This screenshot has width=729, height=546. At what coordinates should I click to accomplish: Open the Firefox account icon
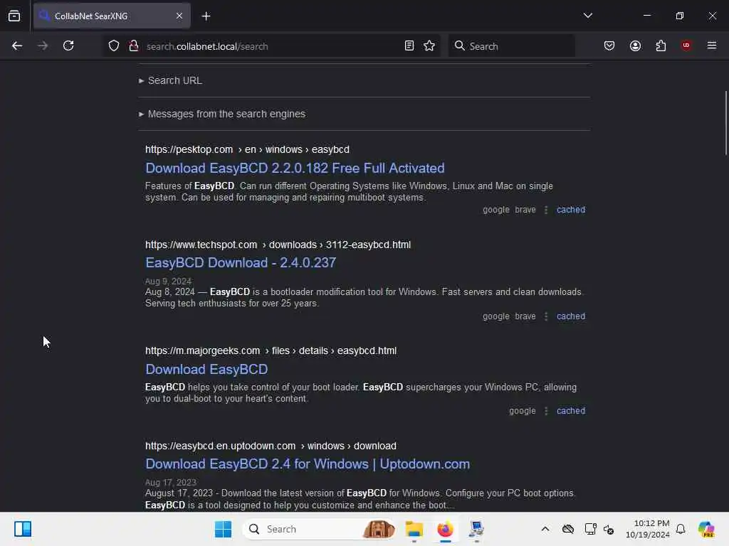click(x=635, y=45)
